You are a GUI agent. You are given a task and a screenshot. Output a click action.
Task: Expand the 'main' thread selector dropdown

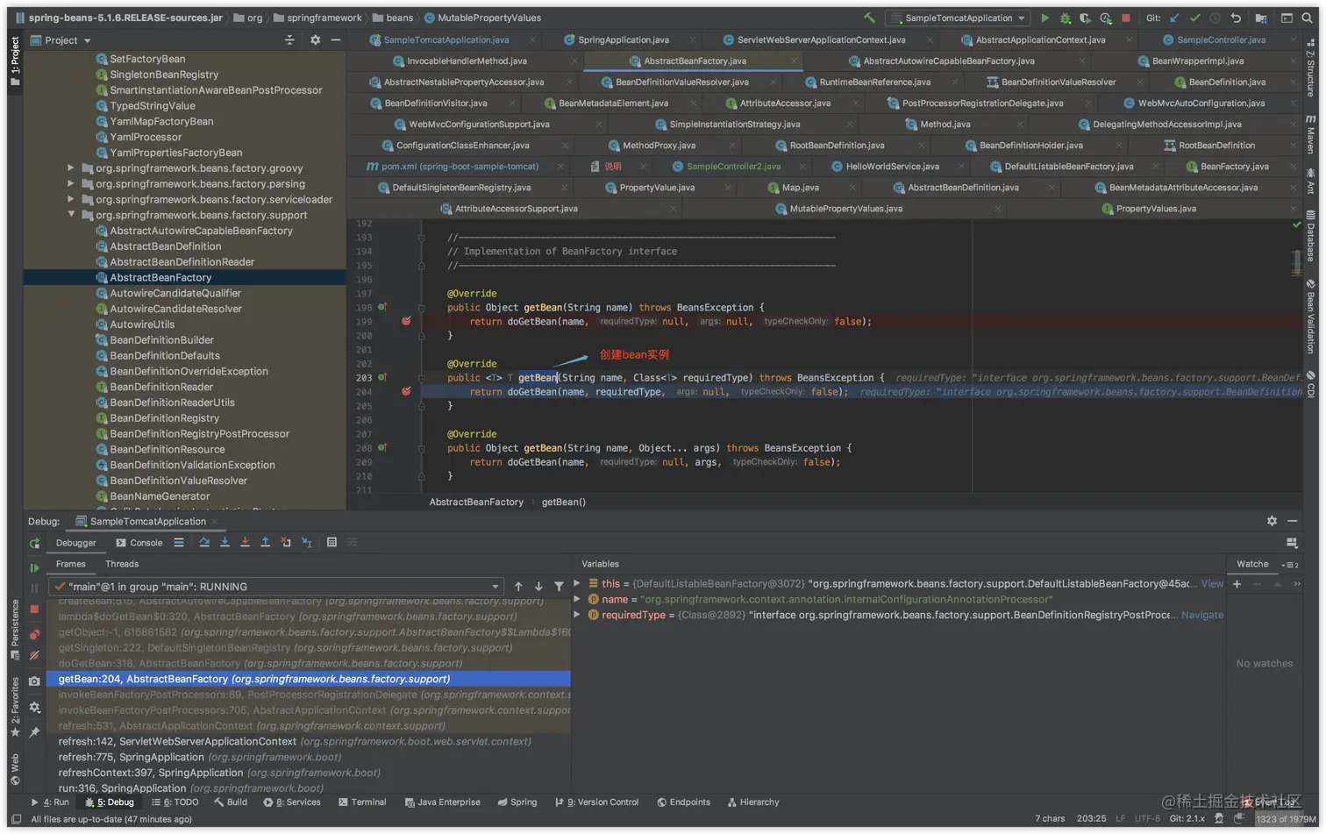[x=495, y=587]
